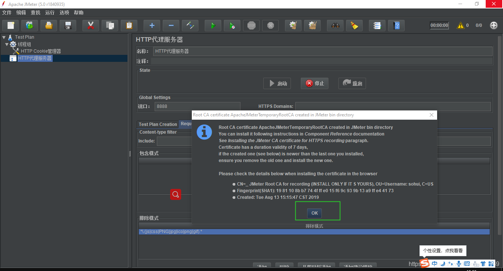Viewport: 503px width, 271px height.
Task: Click the Copy toolbar icon
Action: (110, 25)
